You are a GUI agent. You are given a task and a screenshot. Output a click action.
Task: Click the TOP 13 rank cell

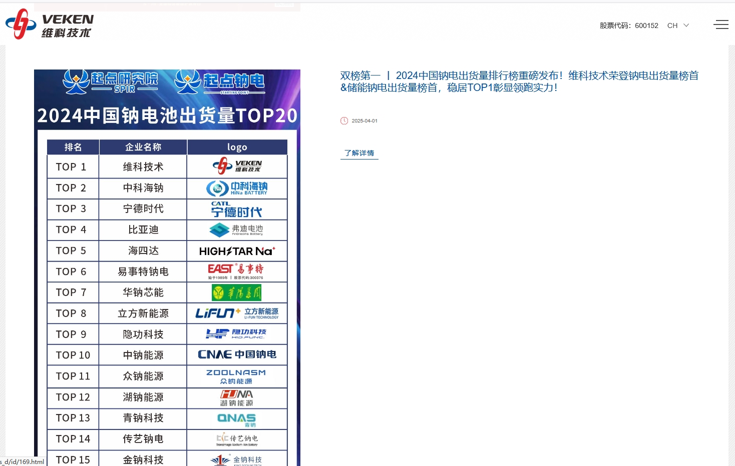73,418
